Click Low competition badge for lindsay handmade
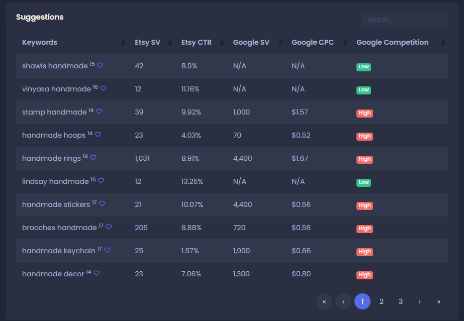464x321 pixels. click(x=363, y=182)
